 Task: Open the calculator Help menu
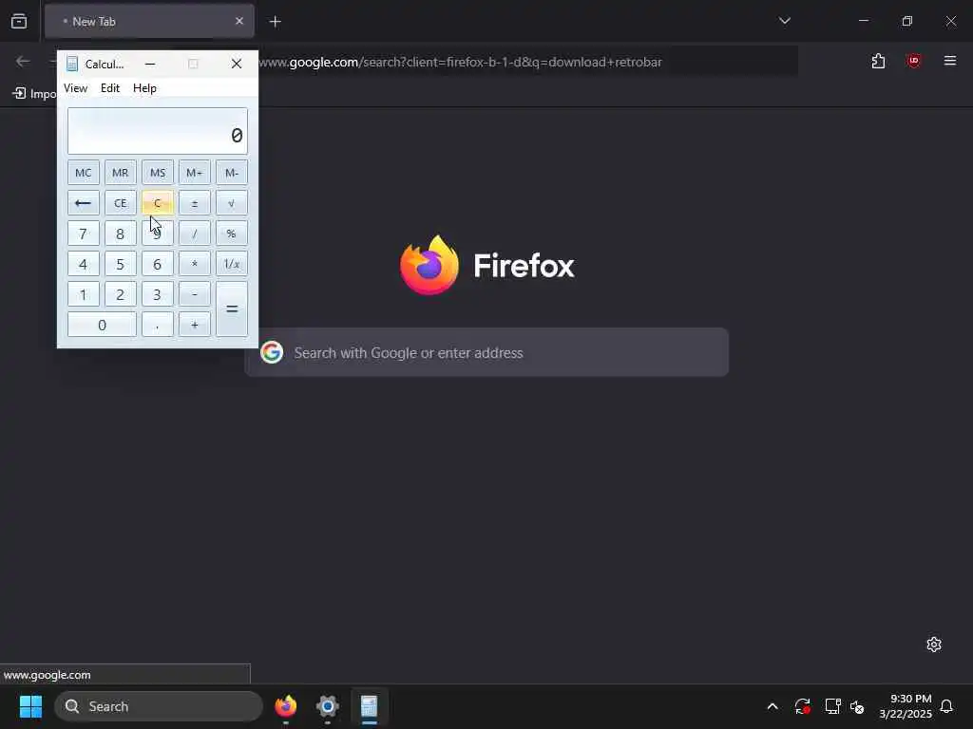pyautogui.click(x=144, y=88)
